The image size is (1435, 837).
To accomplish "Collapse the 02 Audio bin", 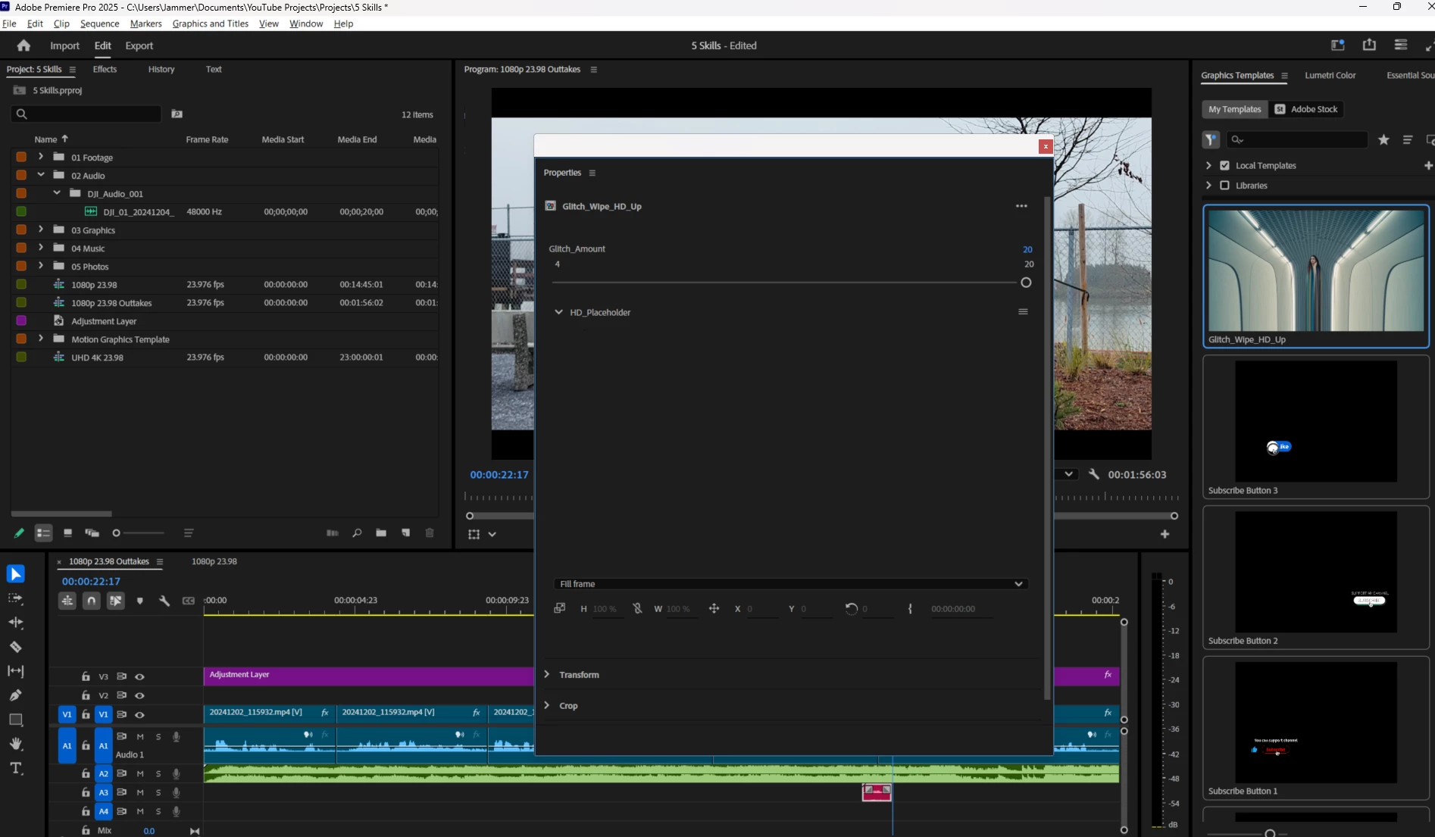I will pyautogui.click(x=41, y=175).
